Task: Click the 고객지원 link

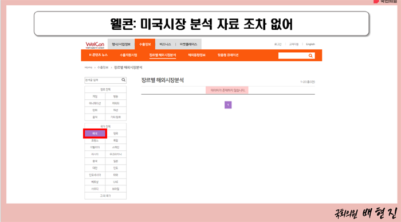Action: point(293,44)
